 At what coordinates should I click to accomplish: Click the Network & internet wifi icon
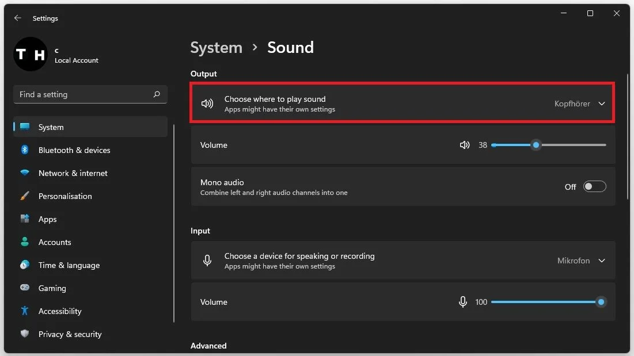coord(25,173)
